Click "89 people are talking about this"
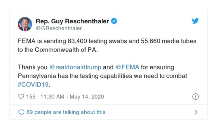217x133 pixels. click(66, 112)
